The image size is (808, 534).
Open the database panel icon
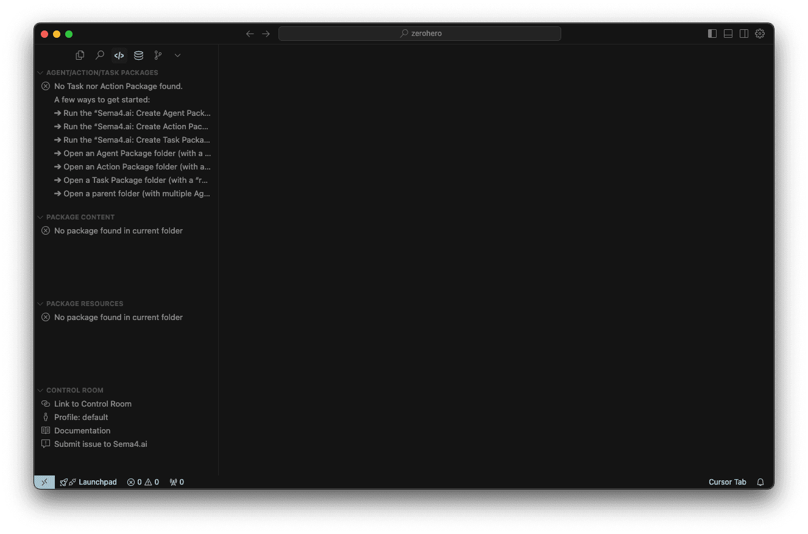[x=138, y=55]
